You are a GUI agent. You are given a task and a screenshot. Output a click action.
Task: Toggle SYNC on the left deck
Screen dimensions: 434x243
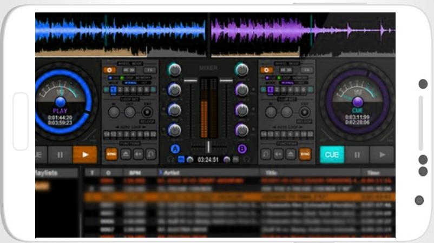pyautogui.click(x=111, y=154)
